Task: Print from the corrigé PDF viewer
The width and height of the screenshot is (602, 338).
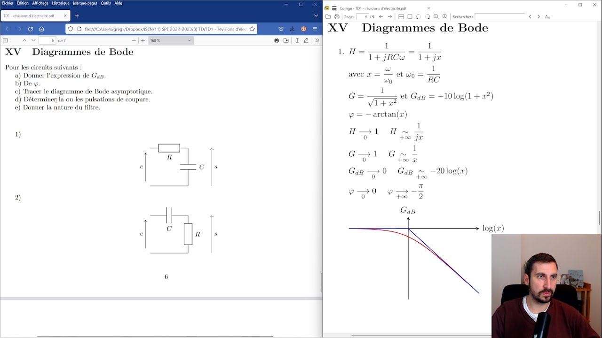Action: click(337, 17)
